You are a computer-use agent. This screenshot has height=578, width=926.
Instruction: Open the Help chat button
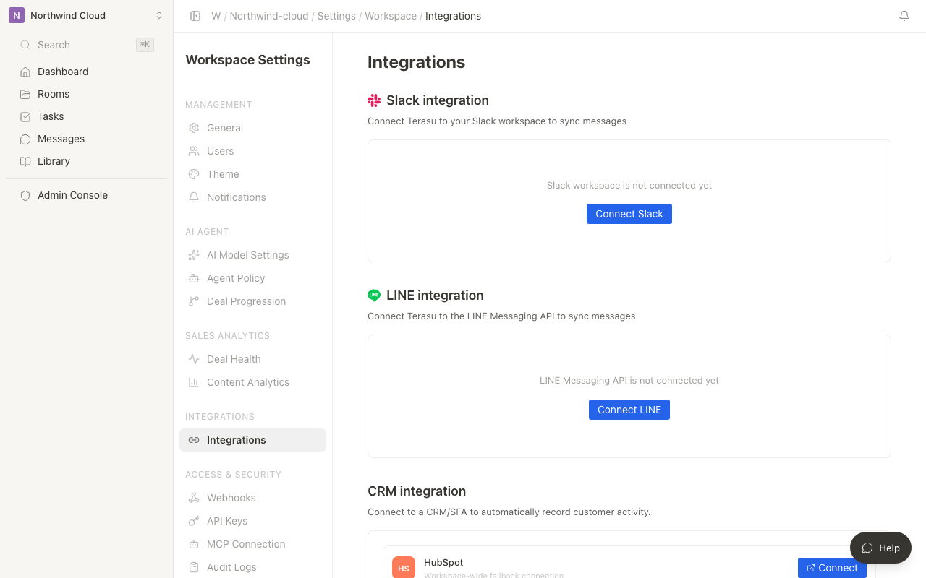pos(880,548)
